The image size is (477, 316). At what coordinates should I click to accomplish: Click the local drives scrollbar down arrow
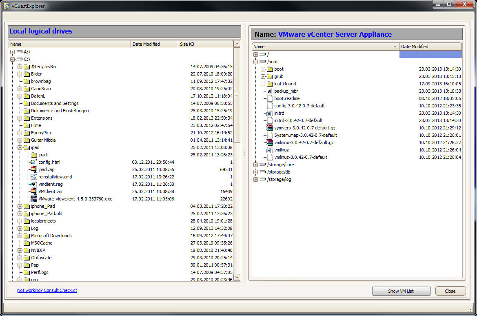[x=237, y=277]
